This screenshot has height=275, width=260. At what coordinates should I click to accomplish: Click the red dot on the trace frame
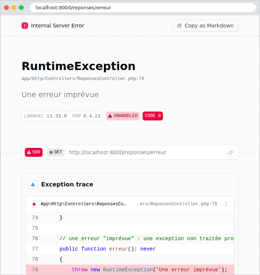34,204
